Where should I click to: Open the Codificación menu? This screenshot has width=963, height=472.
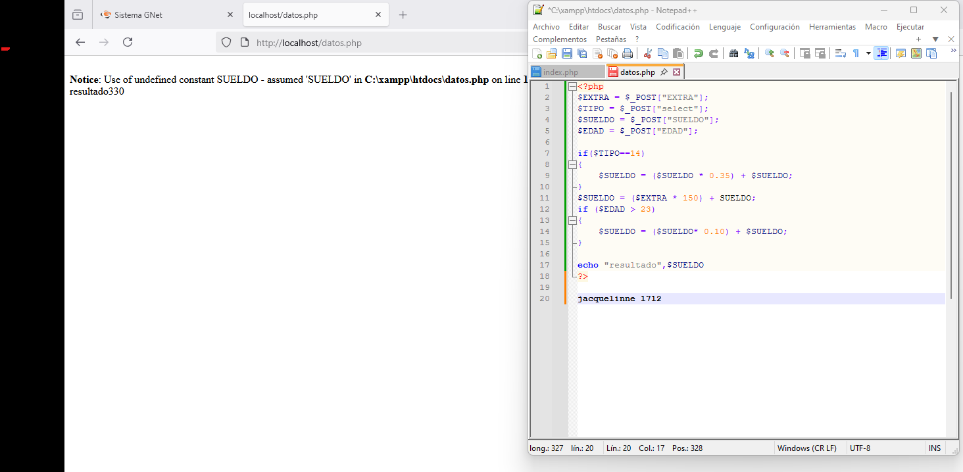(678, 27)
